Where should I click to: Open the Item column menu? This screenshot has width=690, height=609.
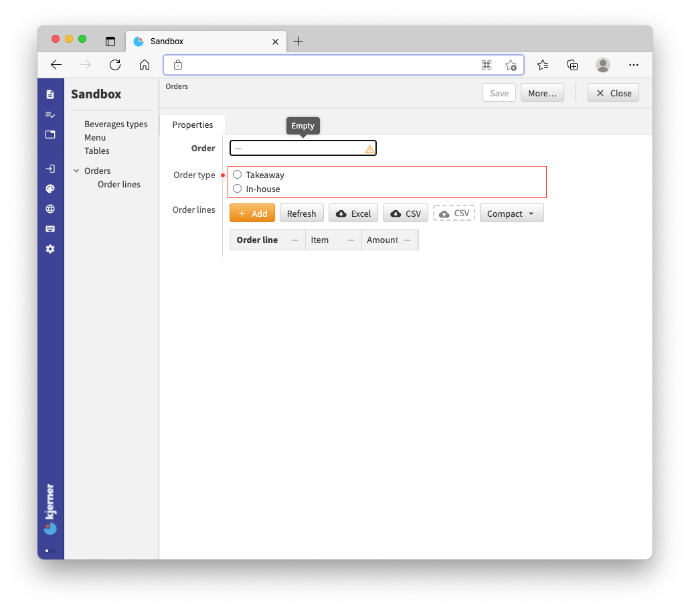351,240
